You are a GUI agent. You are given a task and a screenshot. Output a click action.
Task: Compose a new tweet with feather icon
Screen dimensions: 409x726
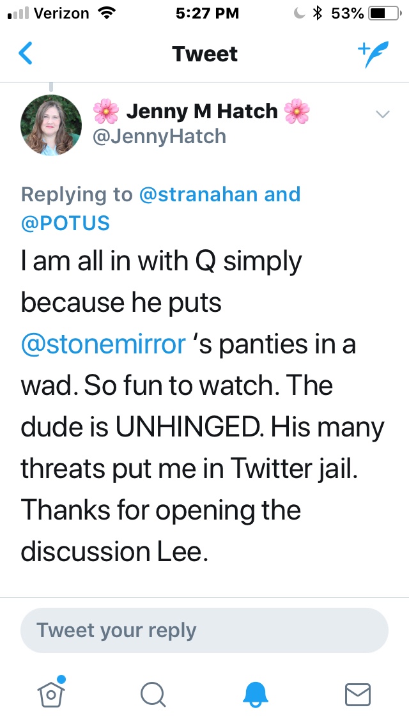click(x=372, y=55)
